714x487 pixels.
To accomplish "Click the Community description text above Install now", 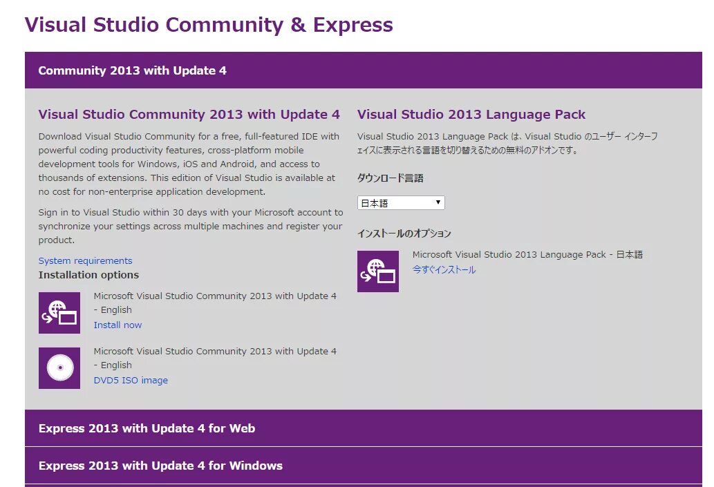I will [x=215, y=303].
